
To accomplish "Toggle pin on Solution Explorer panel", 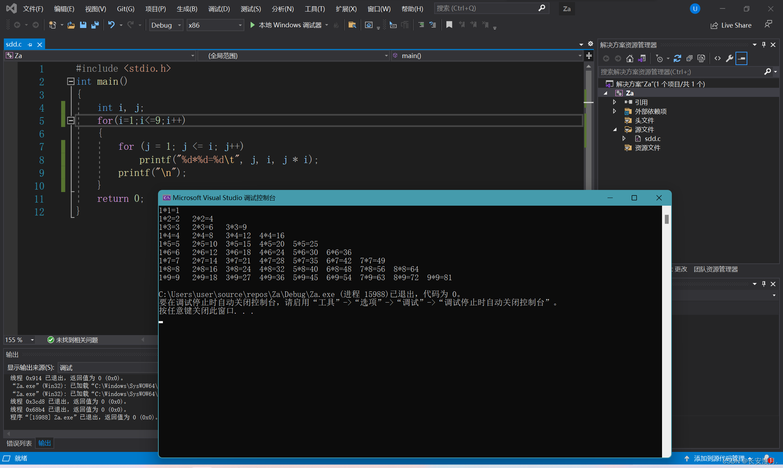I will tap(764, 45).
